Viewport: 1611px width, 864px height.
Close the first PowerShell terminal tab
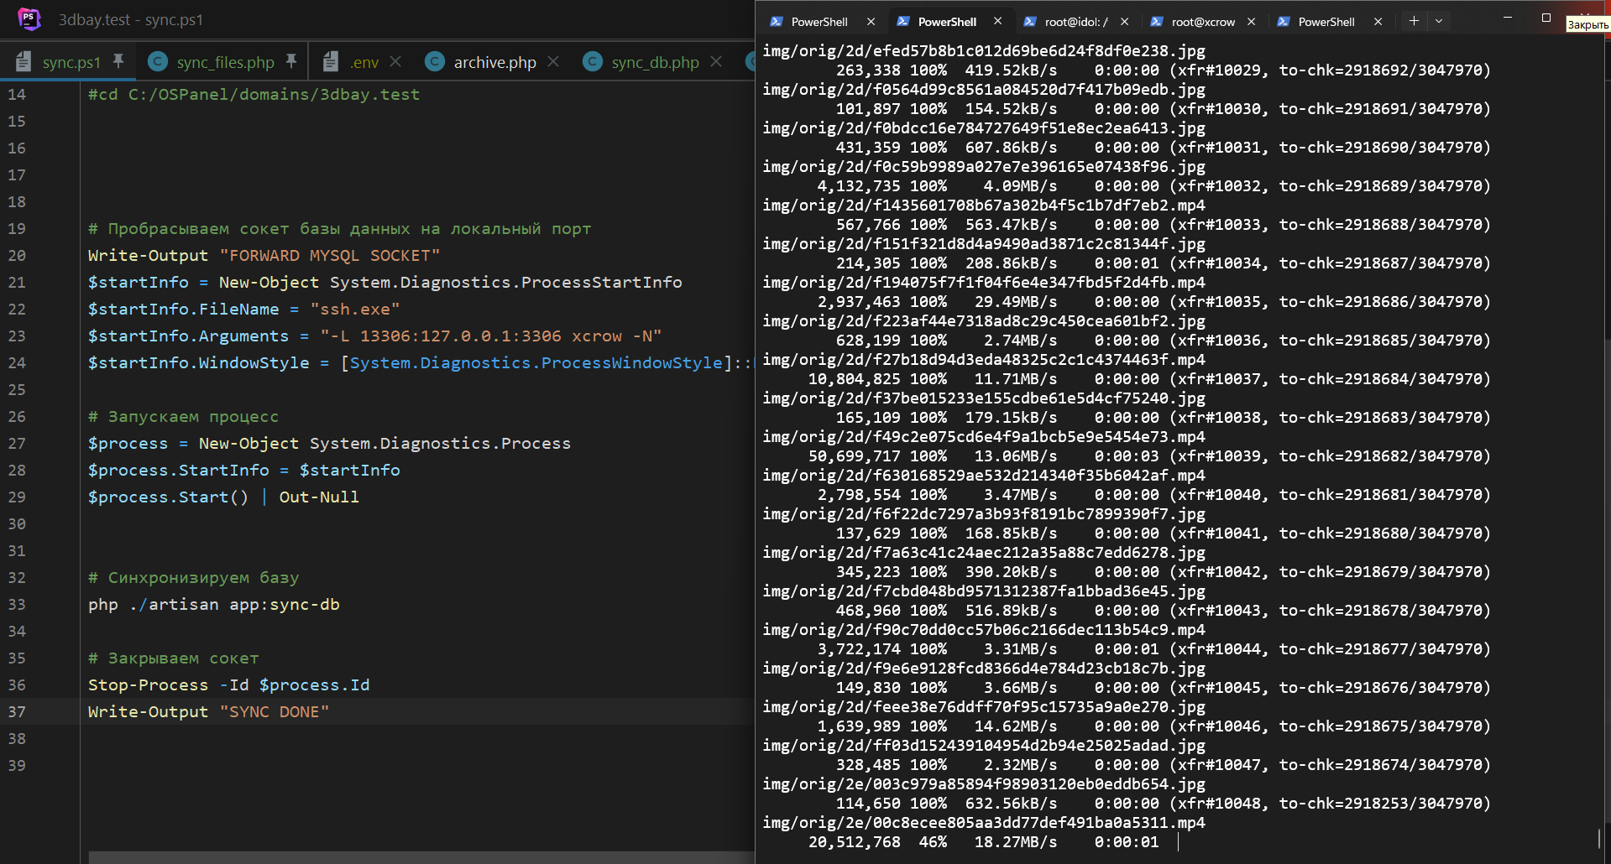tap(871, 22)
